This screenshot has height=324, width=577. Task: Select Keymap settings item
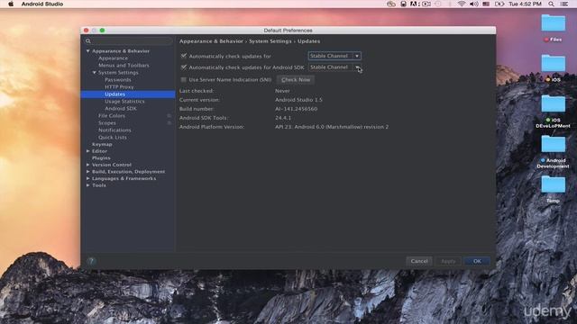(102, 144)
